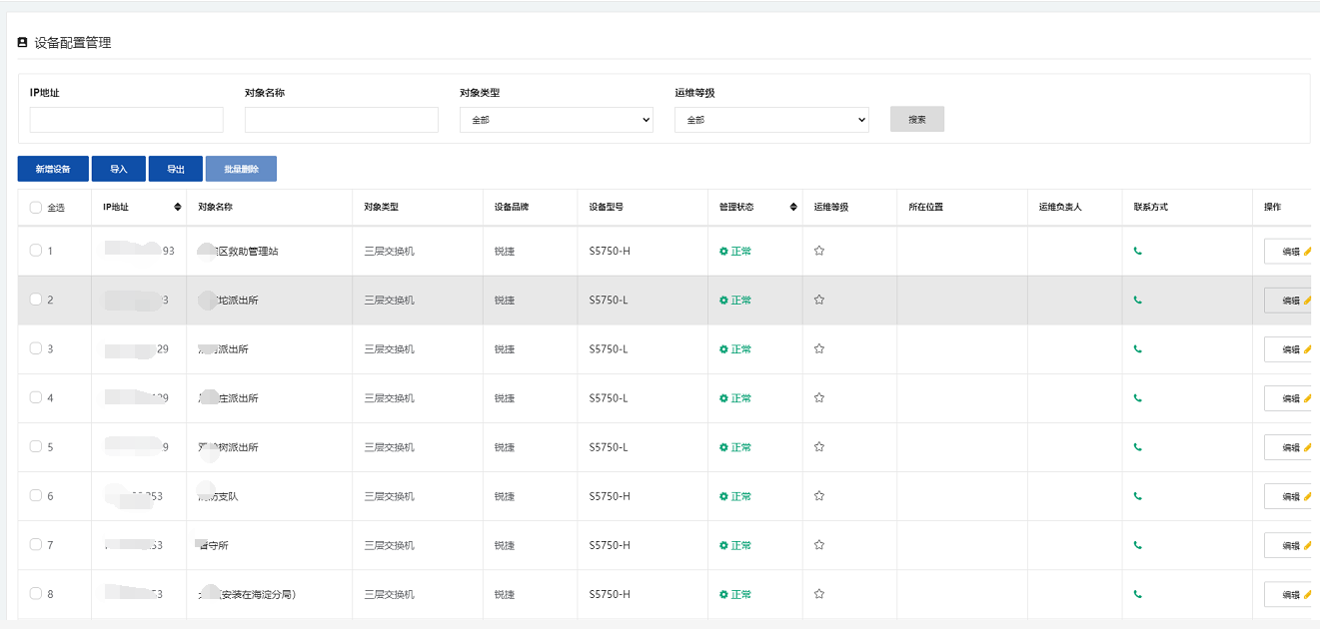Image resolution: width=1320 pixels, height=629 pixels.
Task: Select the checkbox for row 5
Action: click(x=36, y=447)
